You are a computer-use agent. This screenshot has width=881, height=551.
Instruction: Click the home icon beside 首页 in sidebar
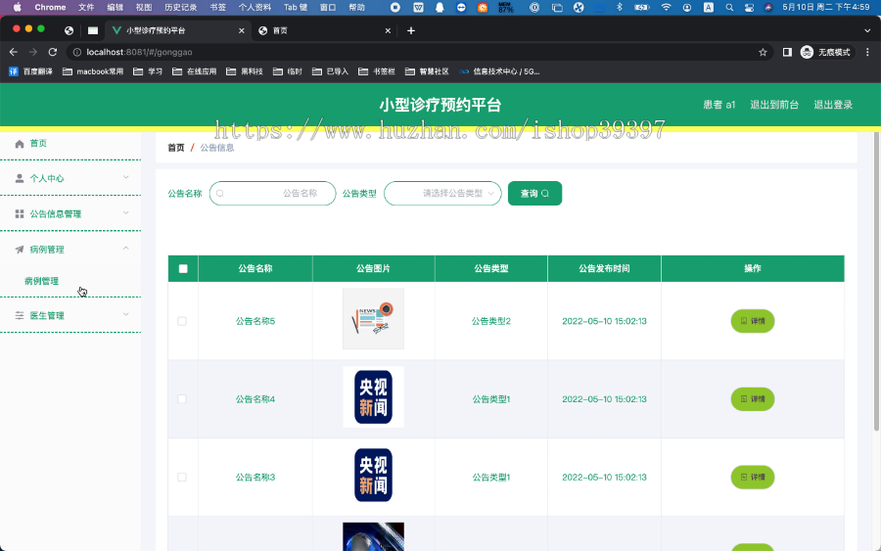pos(20,144)
